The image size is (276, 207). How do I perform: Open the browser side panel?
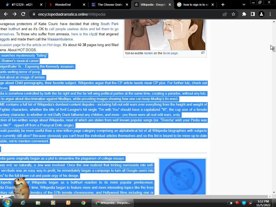point(253,14)
